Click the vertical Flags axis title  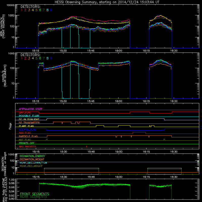click(x=10, y=126)
